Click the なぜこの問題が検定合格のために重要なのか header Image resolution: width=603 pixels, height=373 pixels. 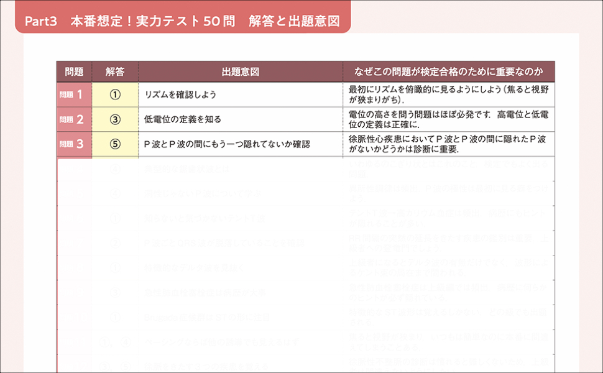(448, 71)
